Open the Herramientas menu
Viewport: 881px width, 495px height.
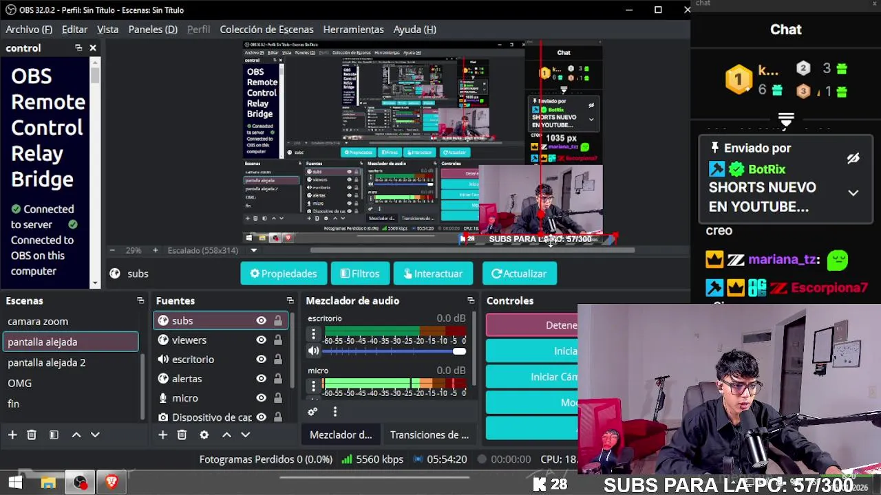pos(353,29)
